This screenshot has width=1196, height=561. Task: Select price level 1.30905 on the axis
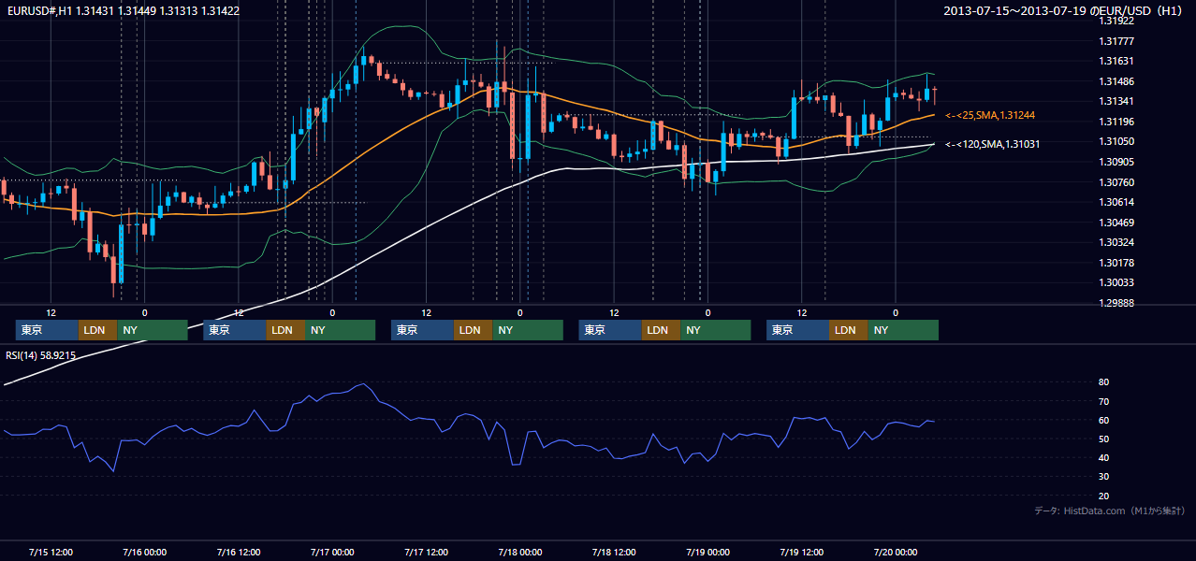point(1117,162)
